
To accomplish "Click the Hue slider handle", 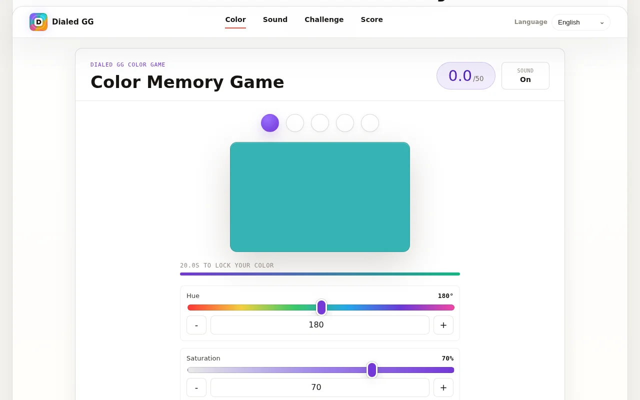I will (321, 307).
